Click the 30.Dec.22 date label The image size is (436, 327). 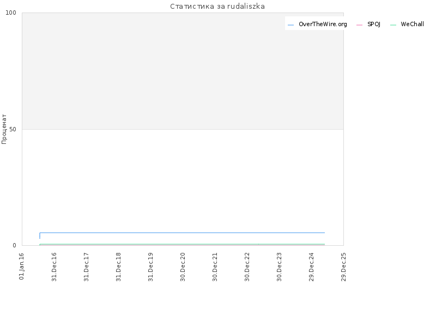(247, 267)
